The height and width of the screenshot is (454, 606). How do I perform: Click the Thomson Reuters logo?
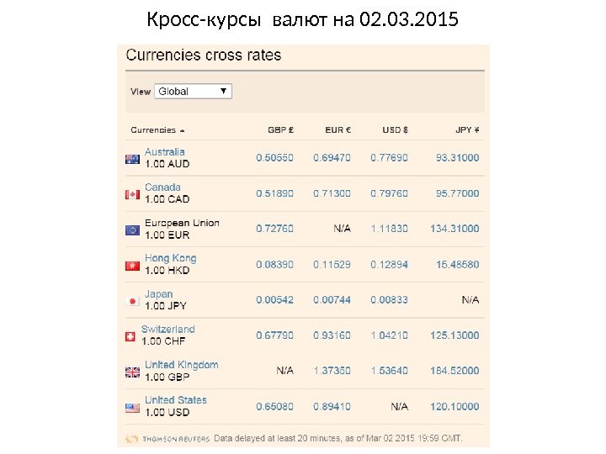(167, 439)
